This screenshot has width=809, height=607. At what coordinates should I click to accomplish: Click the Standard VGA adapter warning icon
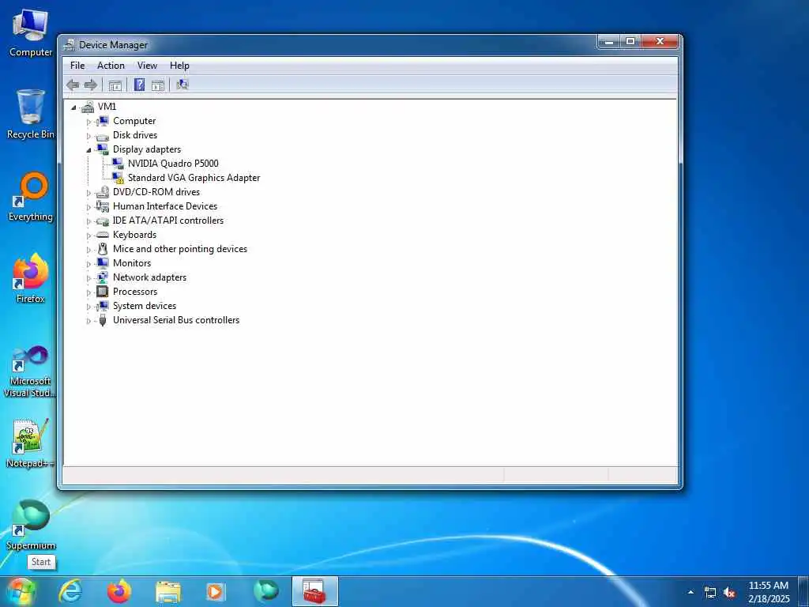(x=119, y=178)
